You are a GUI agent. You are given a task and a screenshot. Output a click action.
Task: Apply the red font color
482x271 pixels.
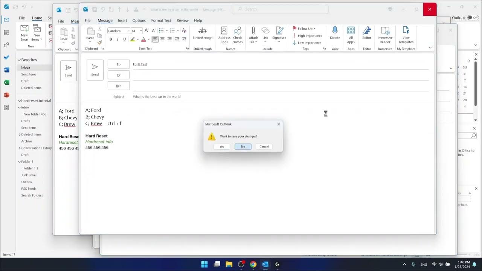tap(143, 39)
